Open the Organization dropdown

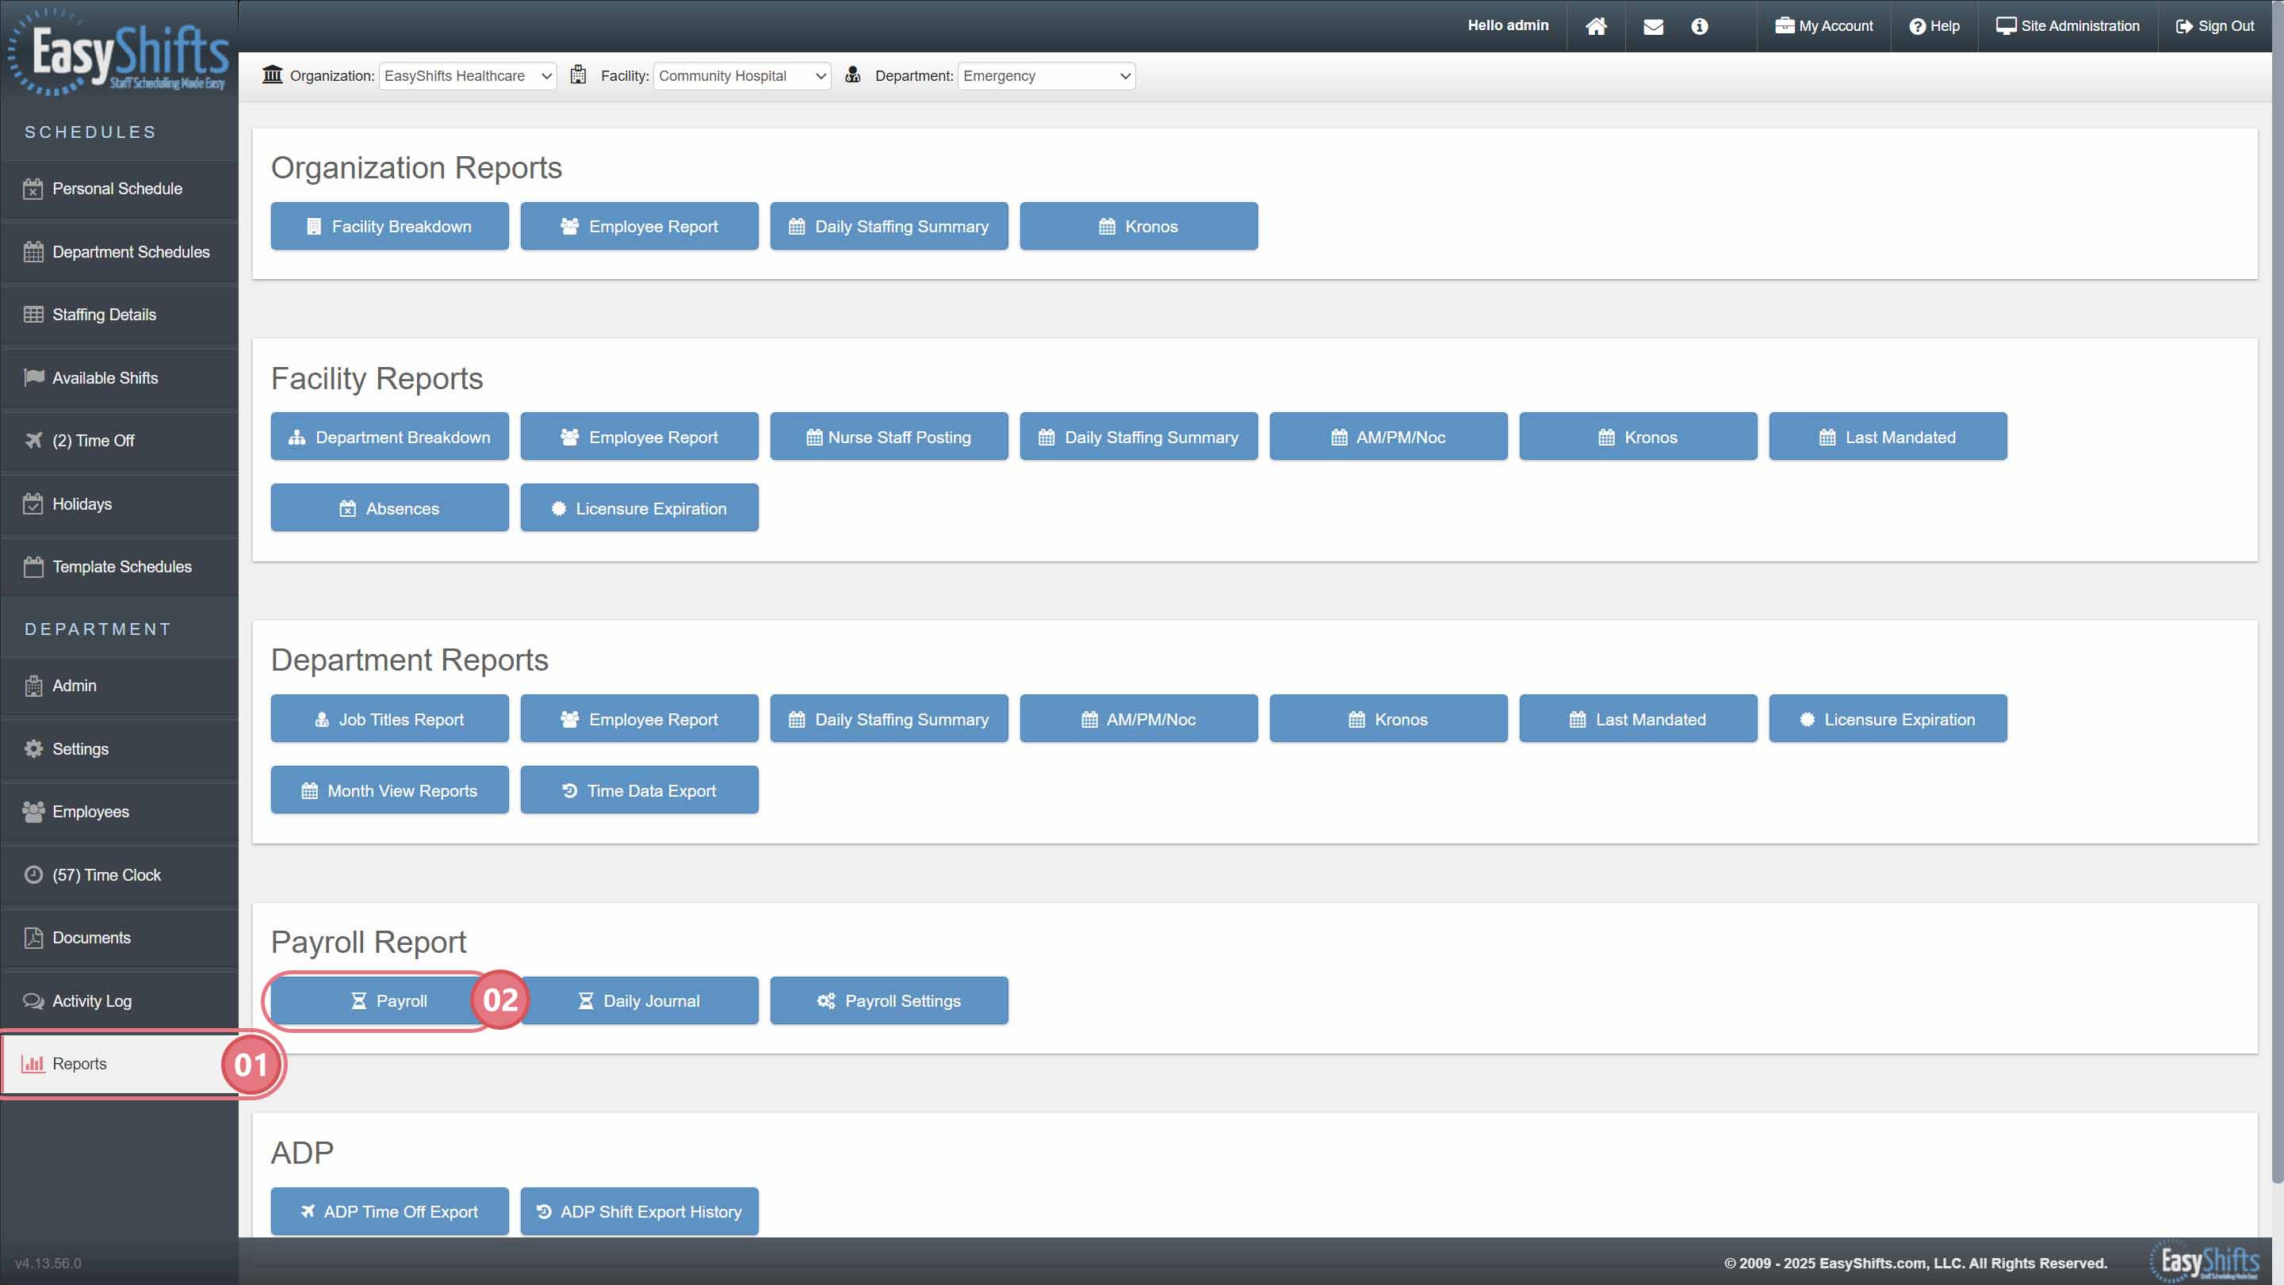(467, 75)
